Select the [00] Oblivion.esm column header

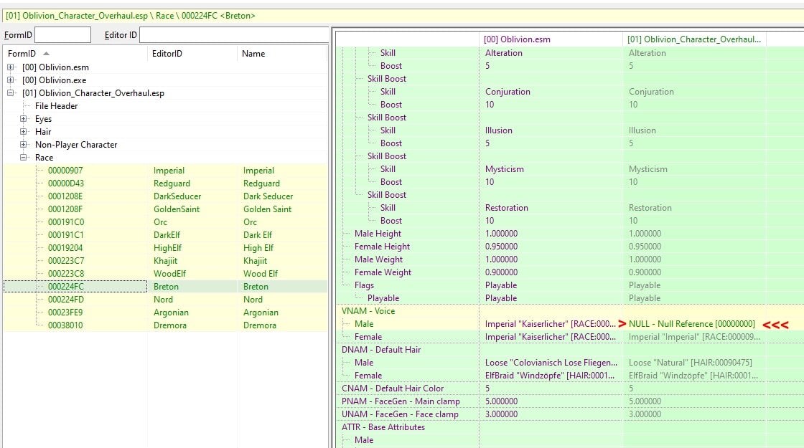551,39
